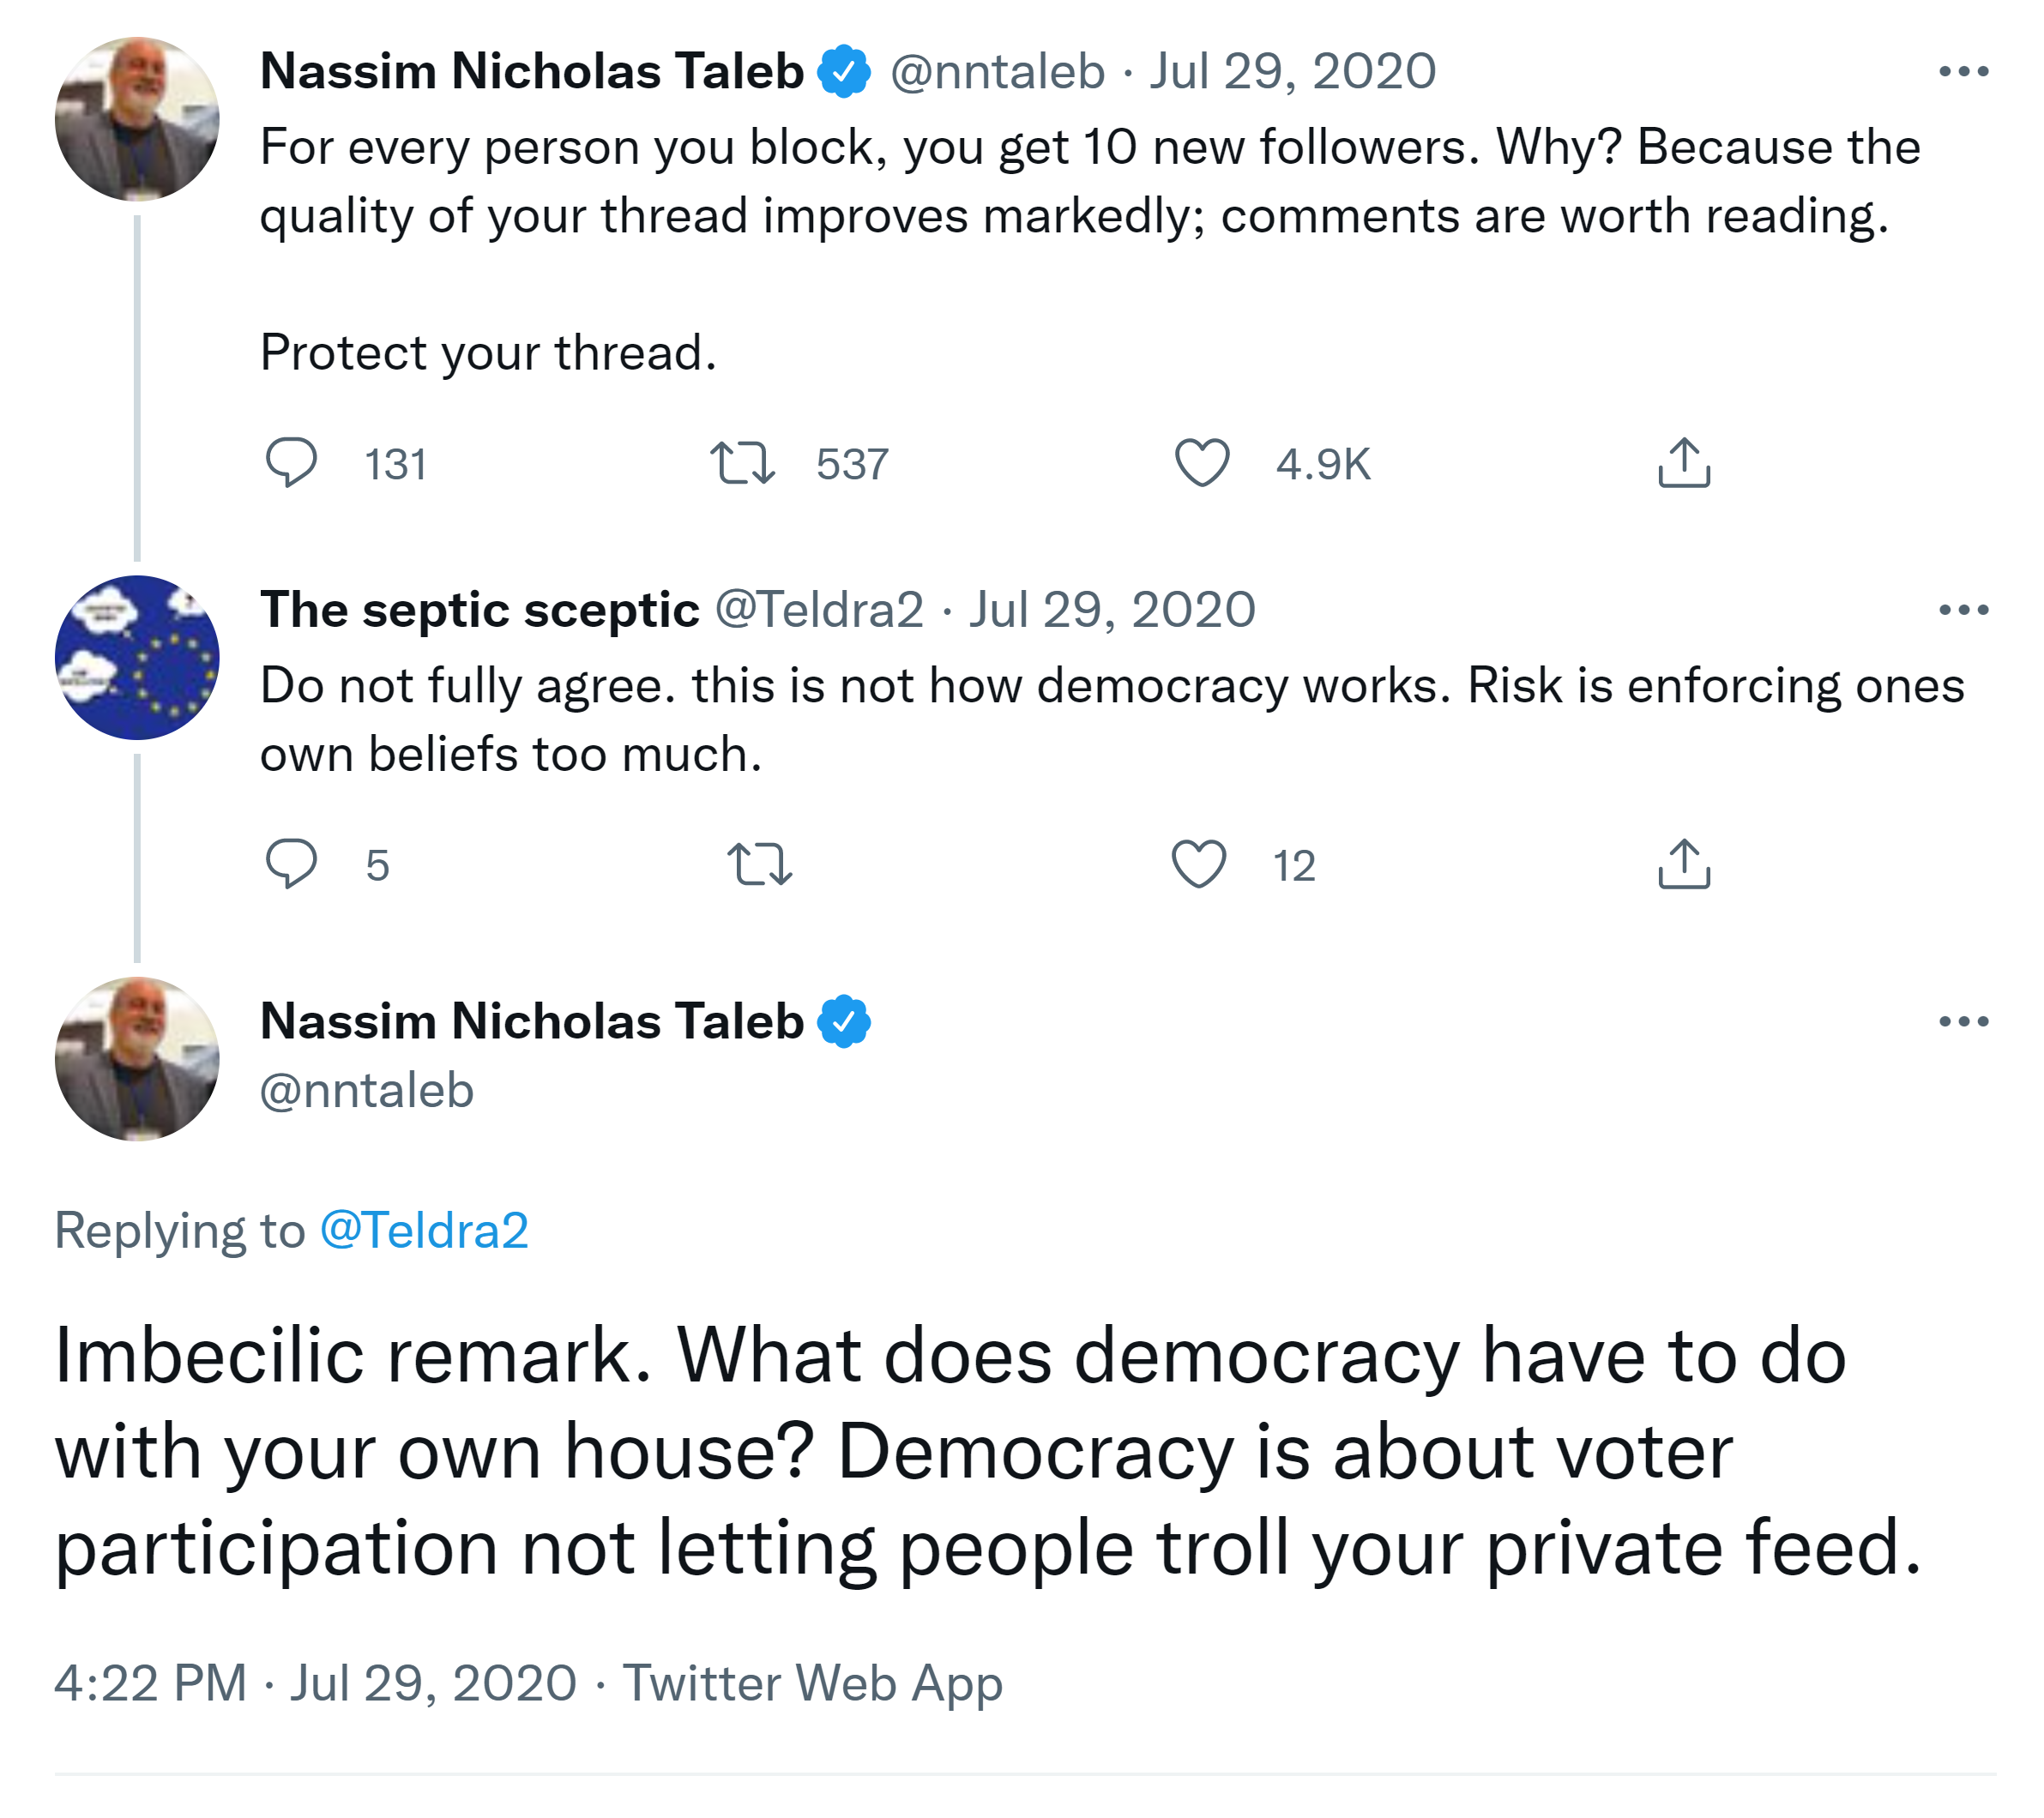2044x1818 pixels.
Task: Click the @Teldra2 mention link
Action: [424, 1230]
